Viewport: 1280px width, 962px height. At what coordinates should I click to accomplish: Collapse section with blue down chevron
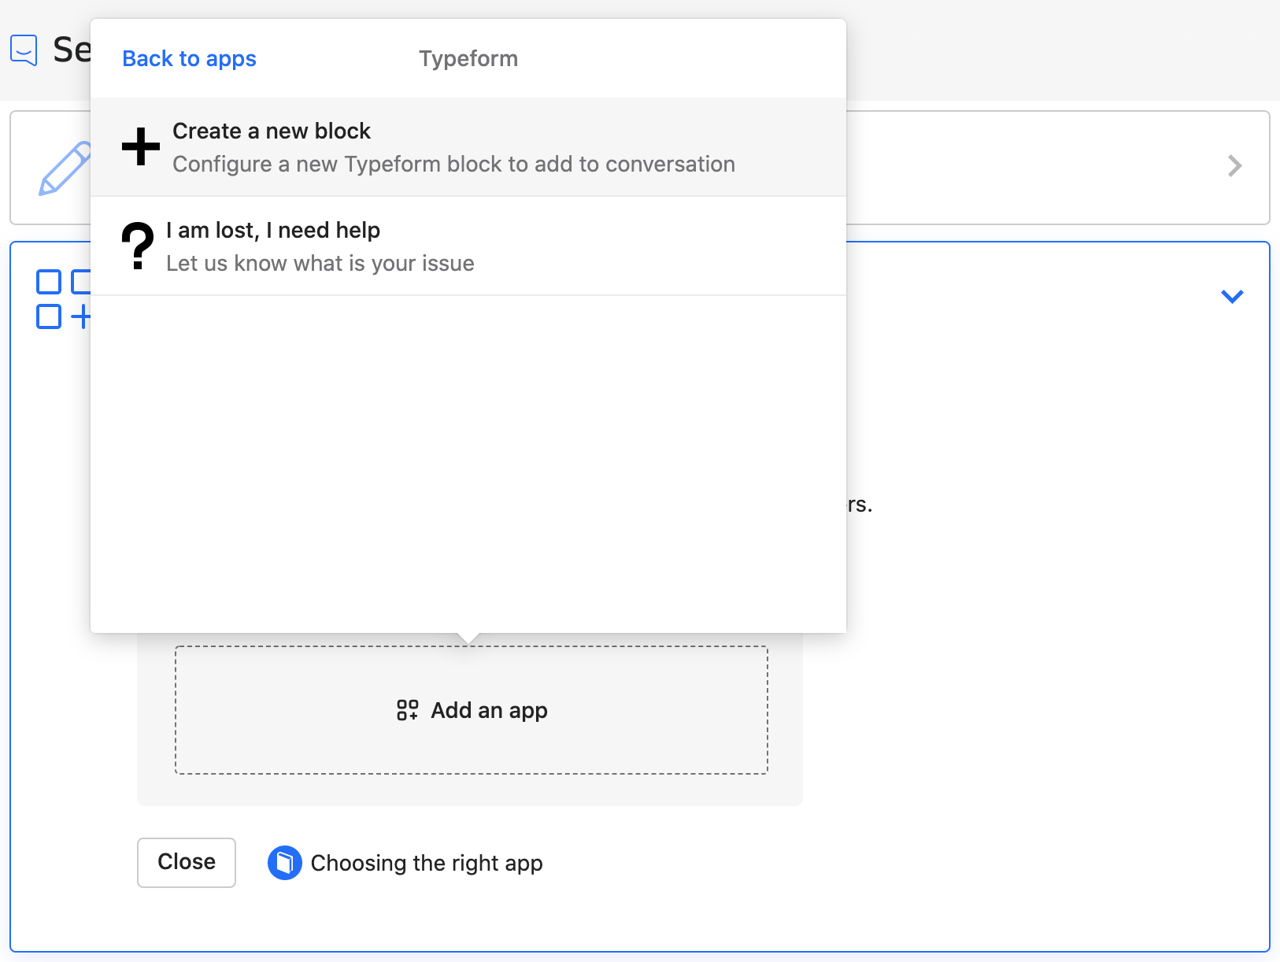(x=1232, y=296)
